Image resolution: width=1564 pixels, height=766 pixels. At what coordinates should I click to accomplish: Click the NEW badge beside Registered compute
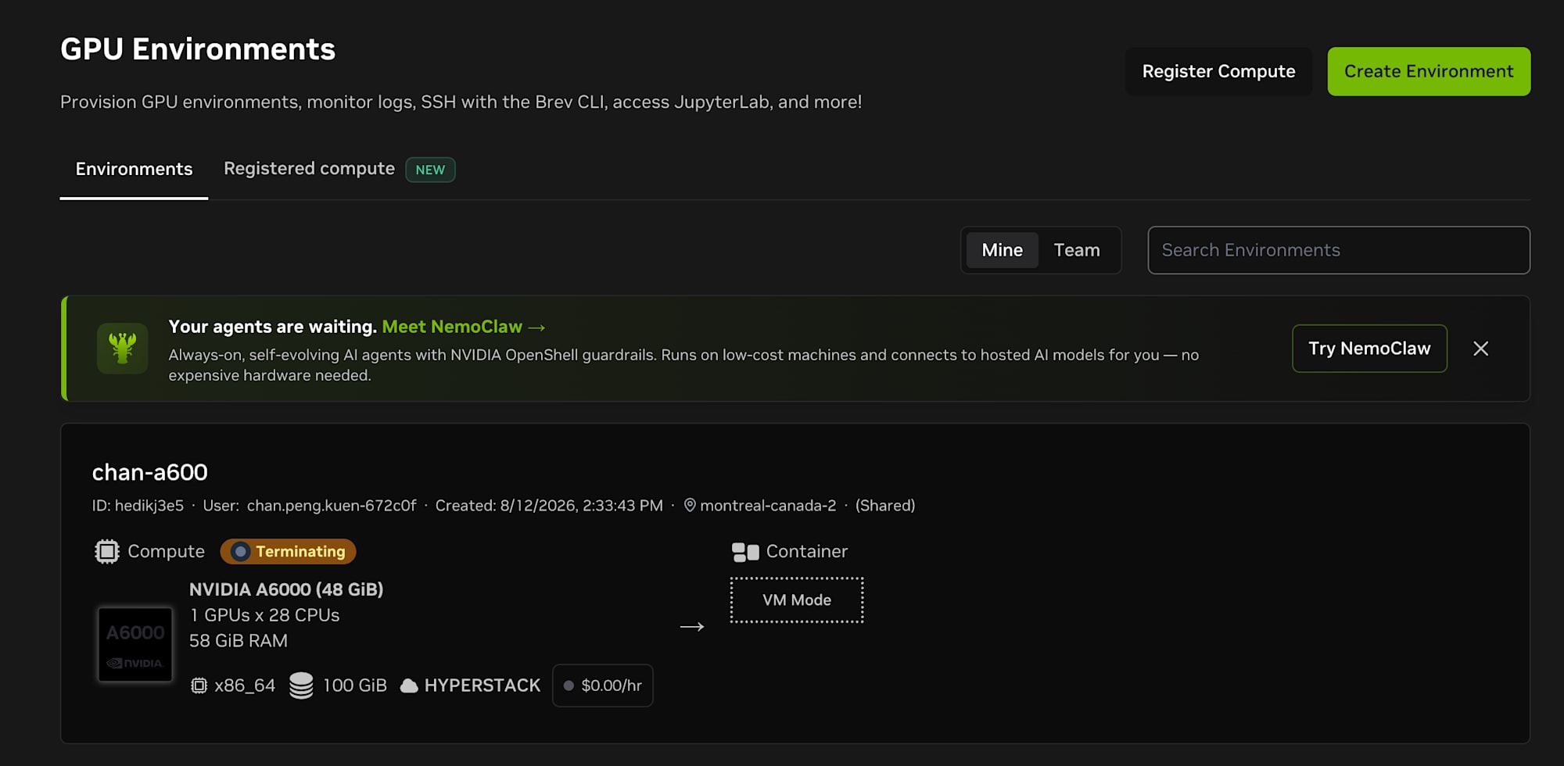pyautogui.click(x=430, y=170)
